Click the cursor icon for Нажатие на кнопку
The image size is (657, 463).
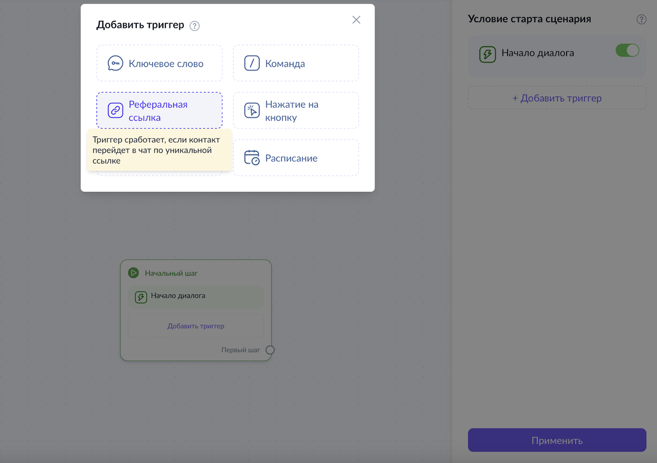click(252, 110)
